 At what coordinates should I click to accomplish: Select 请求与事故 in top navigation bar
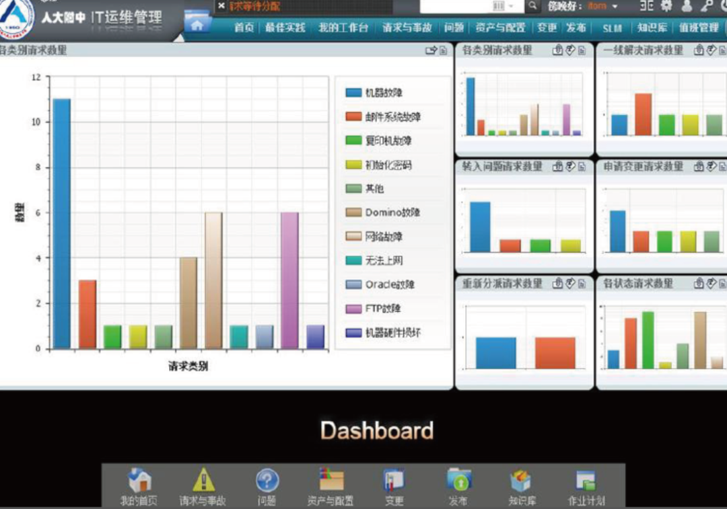pos(407,28)
